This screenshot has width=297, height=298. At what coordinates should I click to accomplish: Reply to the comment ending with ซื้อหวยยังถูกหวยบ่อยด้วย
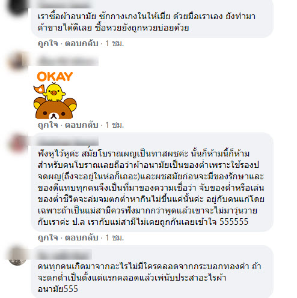[x=82, y=43]
